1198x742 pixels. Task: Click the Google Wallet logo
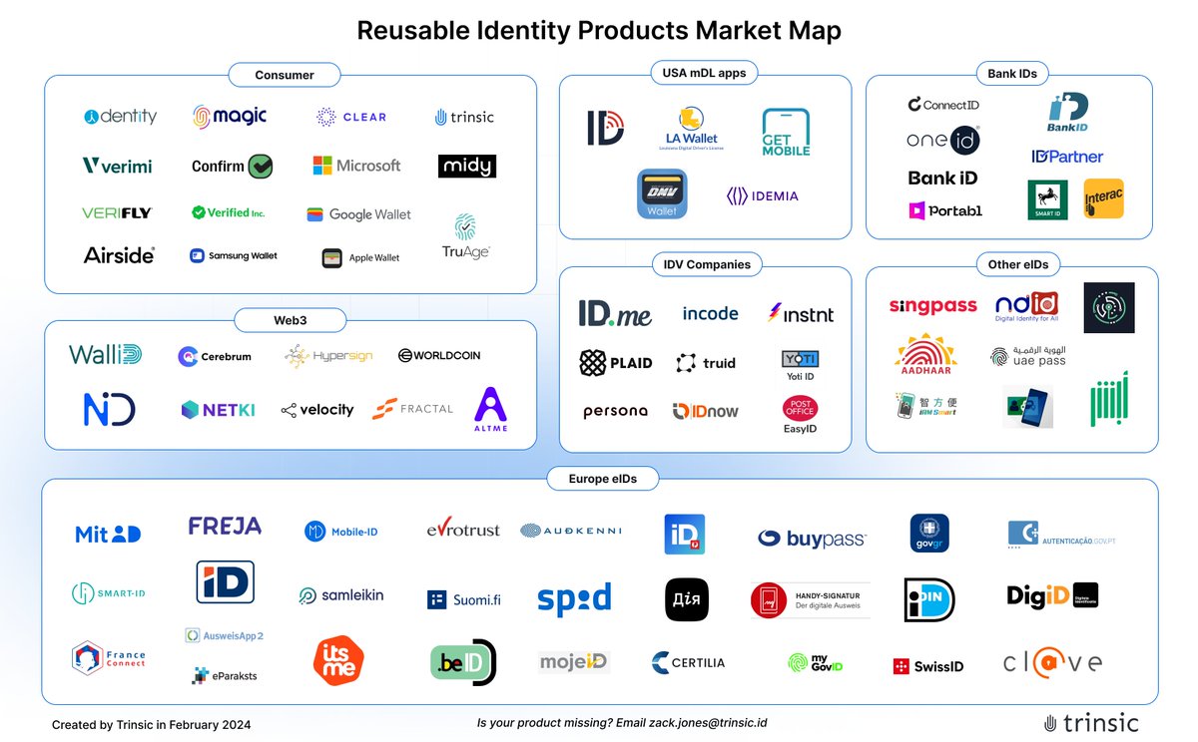[357, 213]
